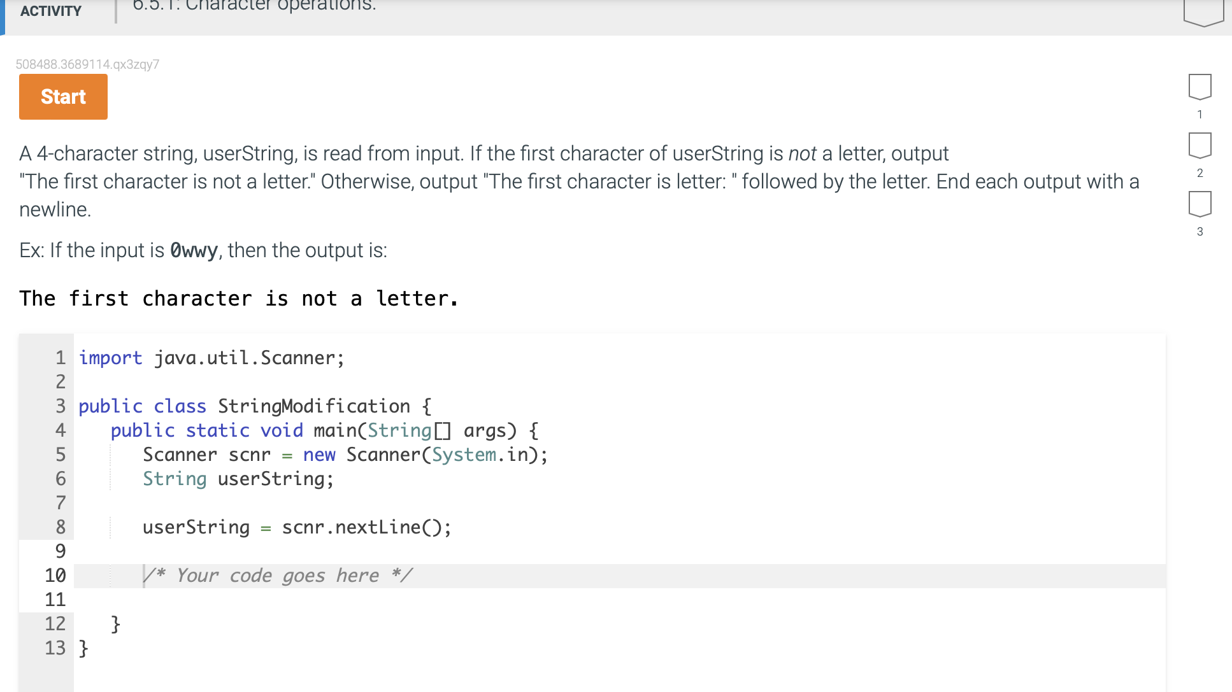Click the import java.util.Scanner line

click(x=211, y=358)
